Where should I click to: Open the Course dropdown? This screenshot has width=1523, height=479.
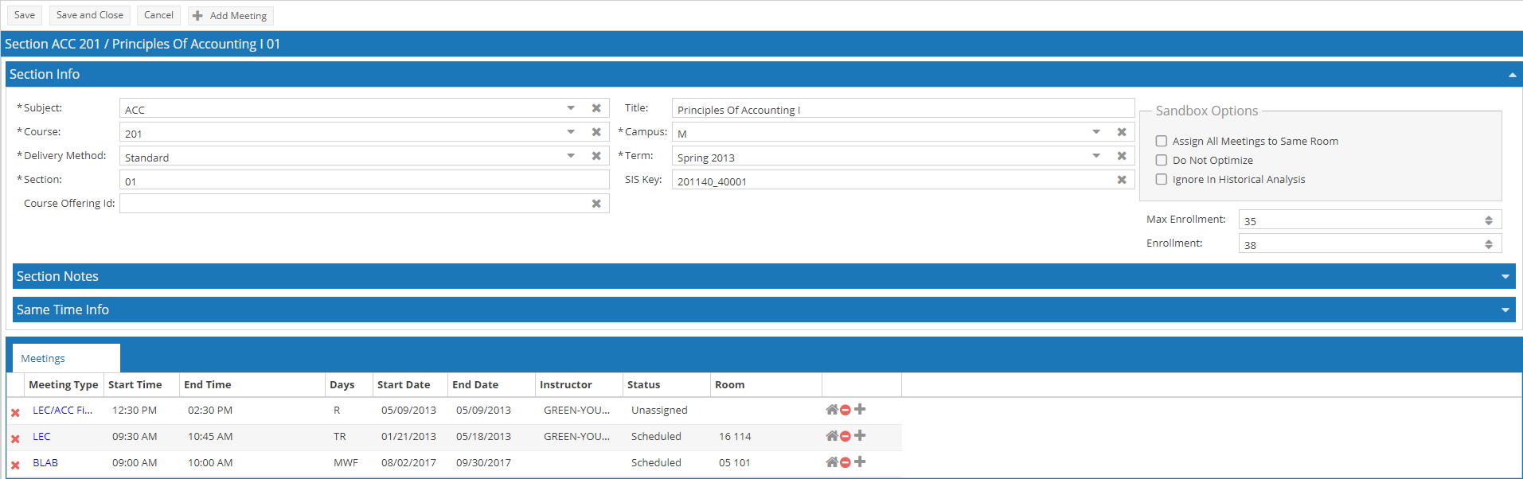[x=571, y=132]
